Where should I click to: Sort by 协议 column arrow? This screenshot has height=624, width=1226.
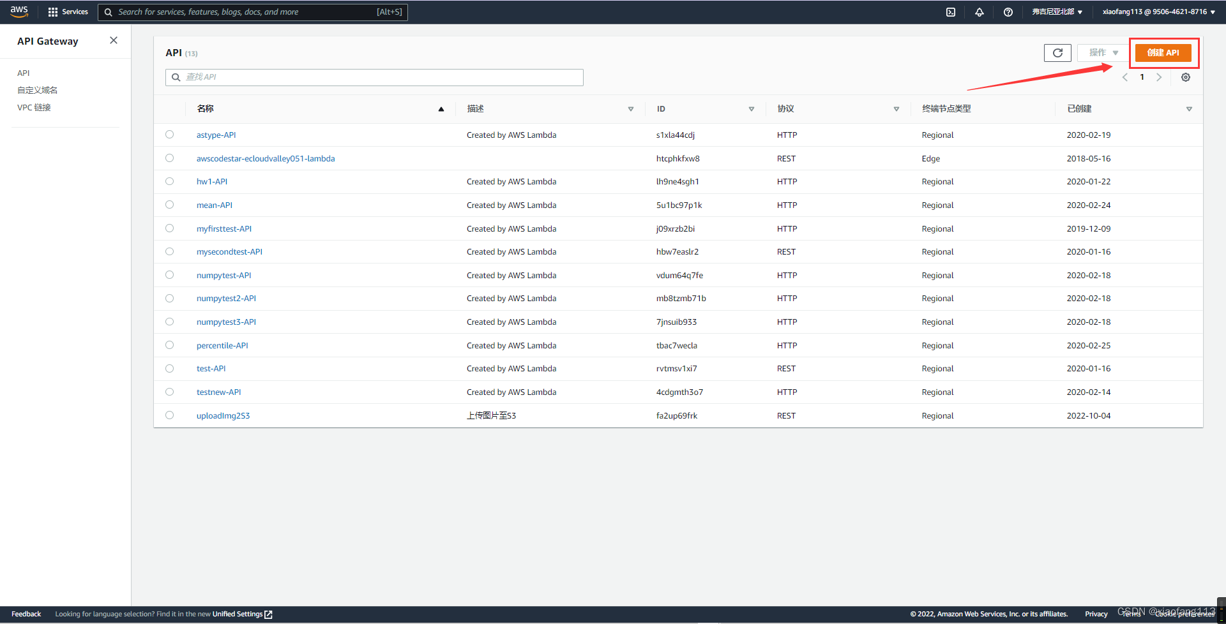pyautogui.click(x=897, y=109)
